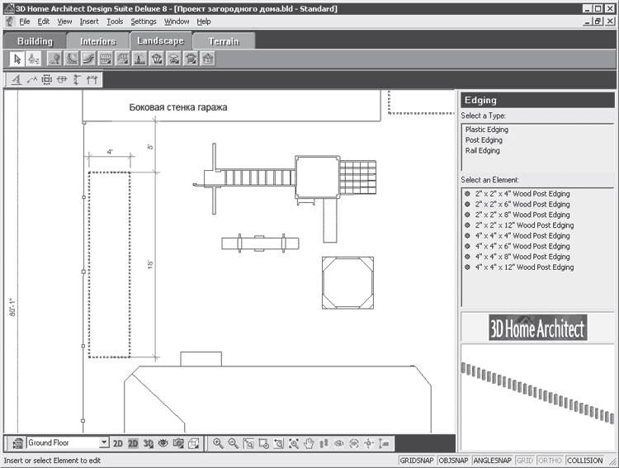
Task: Select the text annotation tool
Action: 17,80
